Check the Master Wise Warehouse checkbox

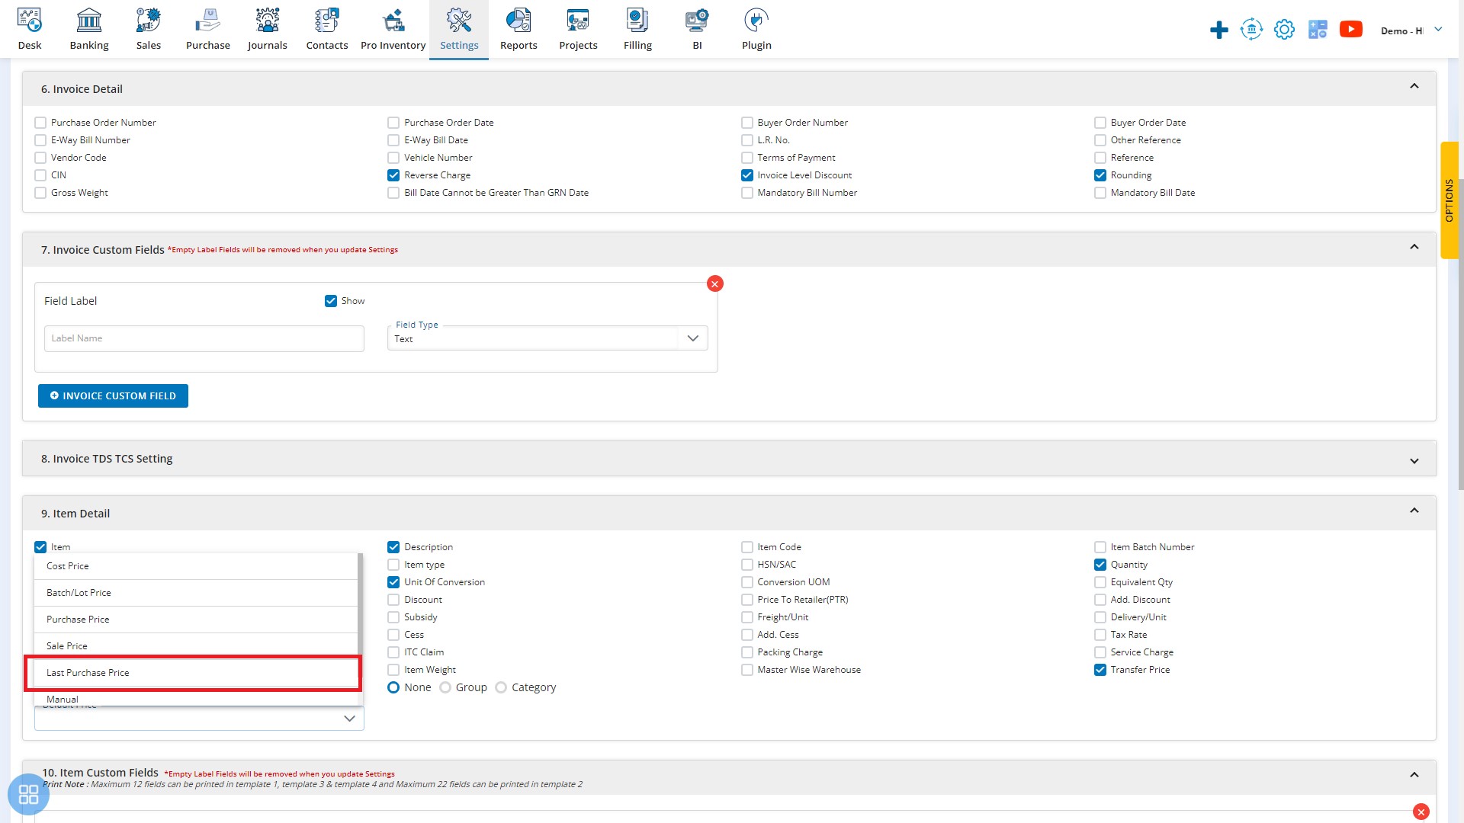[x=747, y=670]
